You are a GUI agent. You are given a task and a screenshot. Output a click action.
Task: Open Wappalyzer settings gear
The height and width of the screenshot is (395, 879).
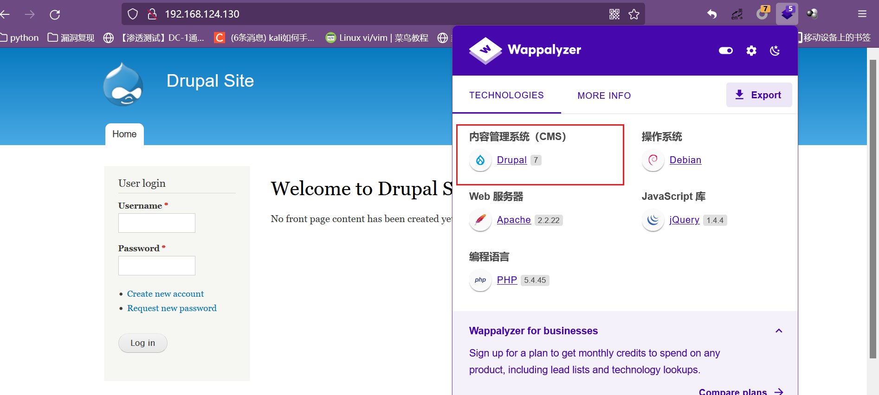751,51
